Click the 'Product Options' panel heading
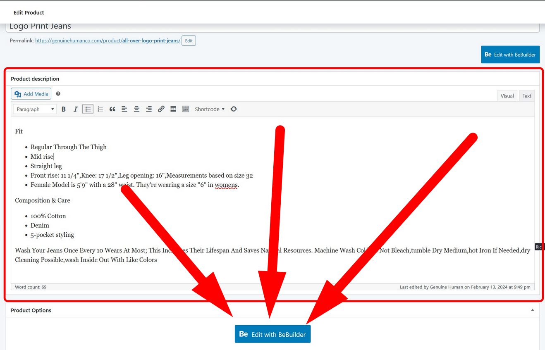545x350 pixels. click(31, 310)
